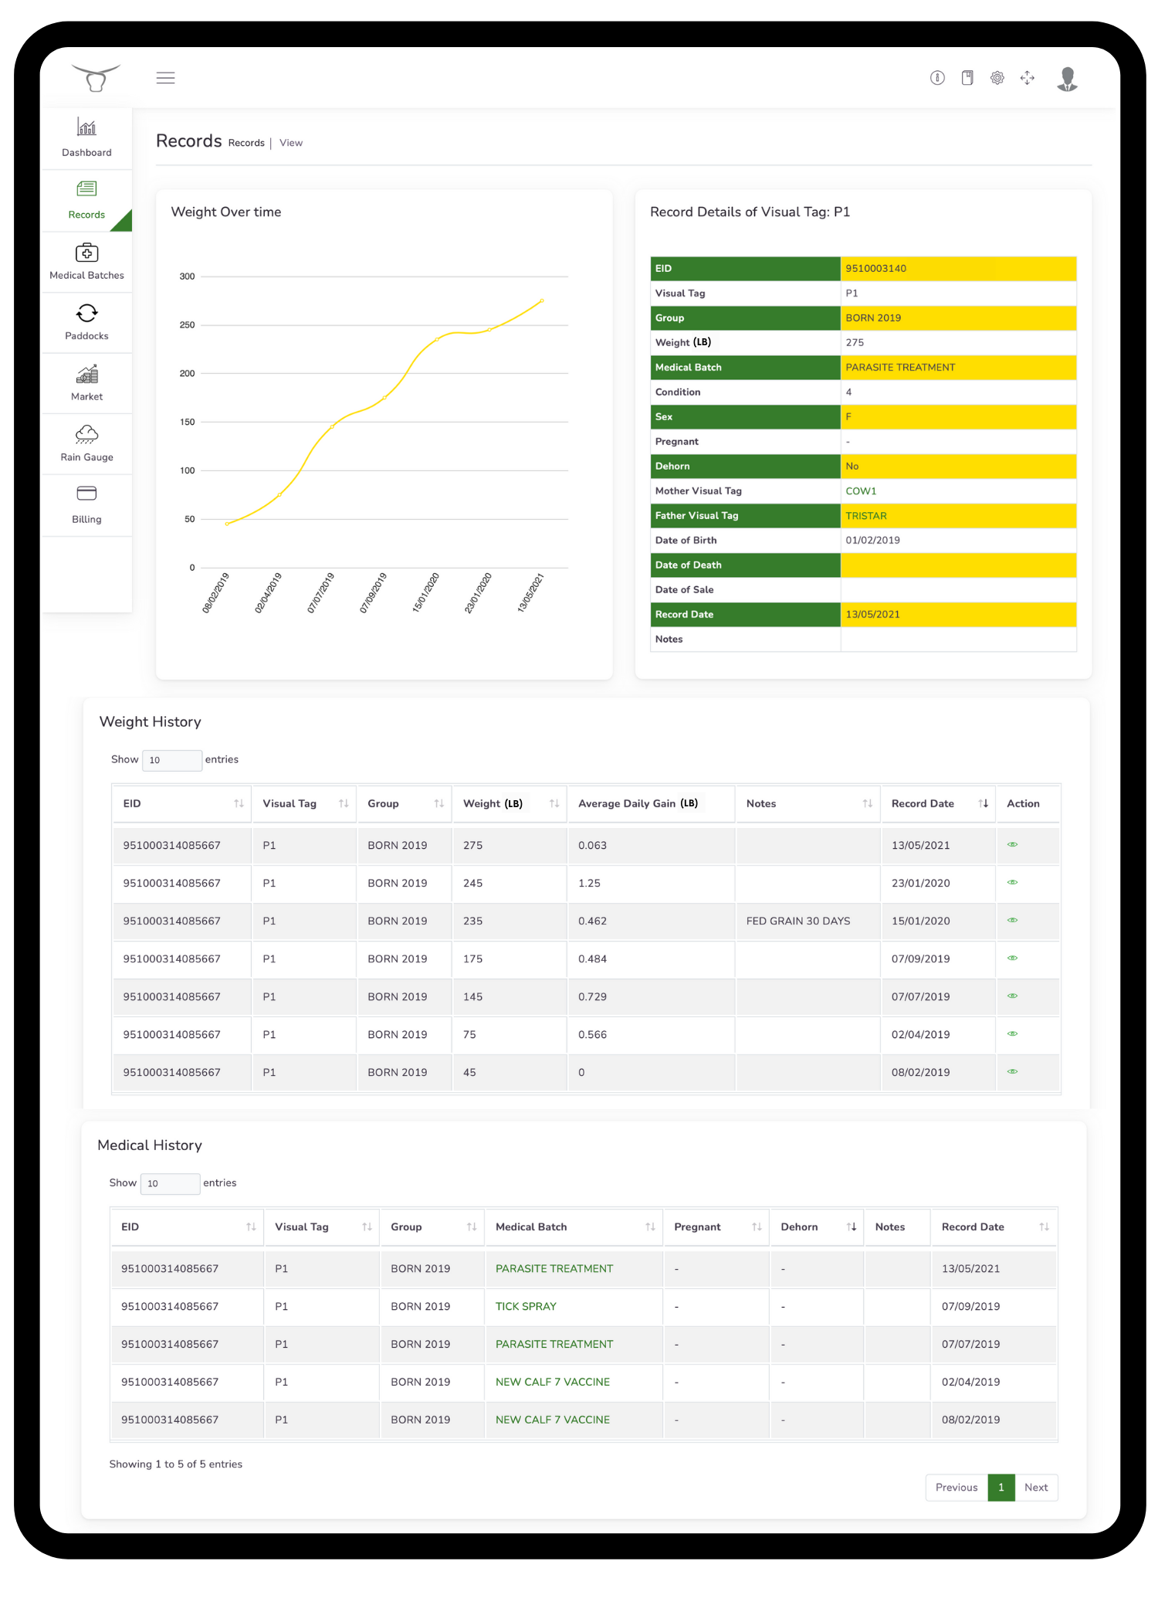The width and height of the screenshot is (1158, 1622).
Task: View the 15/01/2020 weight record eye icon
Action: 1012,921
